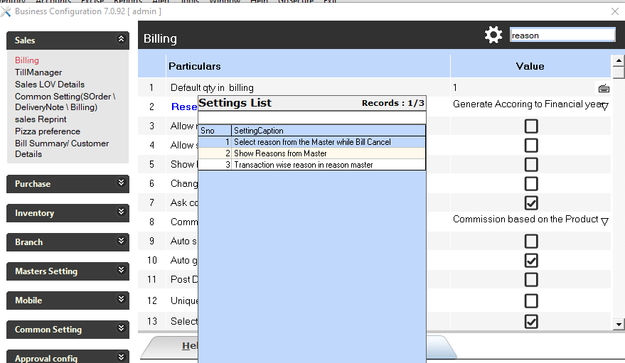Expand the Inventory section
This screenshot has height=363, width=625.
[122, 212]
